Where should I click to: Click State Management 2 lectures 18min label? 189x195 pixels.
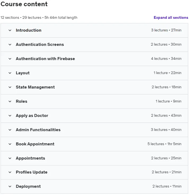click(166, 87)
